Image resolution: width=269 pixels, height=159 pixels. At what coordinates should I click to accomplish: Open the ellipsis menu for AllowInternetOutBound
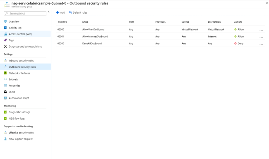[261, 37]
